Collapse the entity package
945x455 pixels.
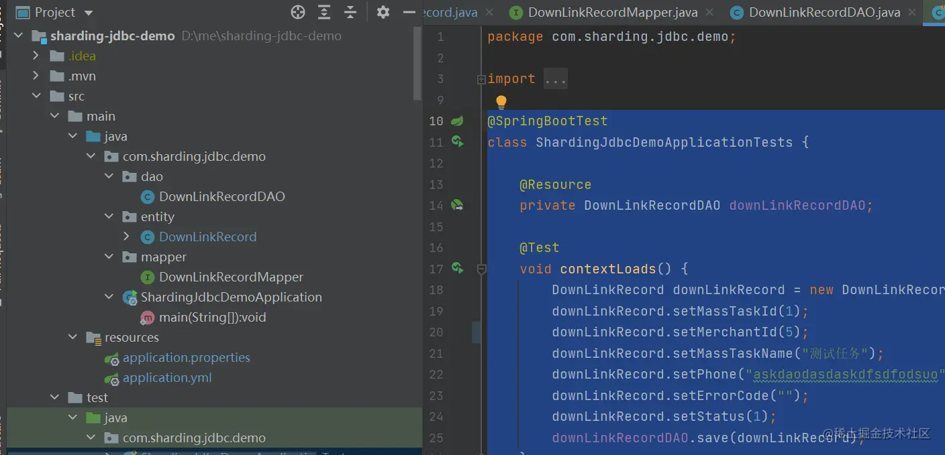(x=109, y=216)
